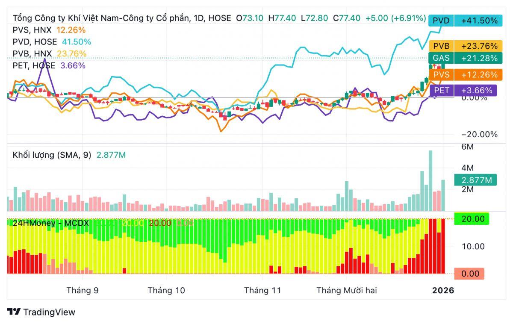Click the GAS +21.28% price label
This screenshot has height=324, width=513.
464,59
